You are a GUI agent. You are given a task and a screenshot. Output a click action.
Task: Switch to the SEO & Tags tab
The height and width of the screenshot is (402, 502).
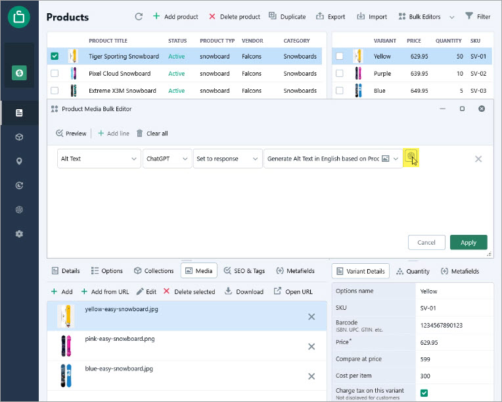pyautogui.click(x=244, y=271)
